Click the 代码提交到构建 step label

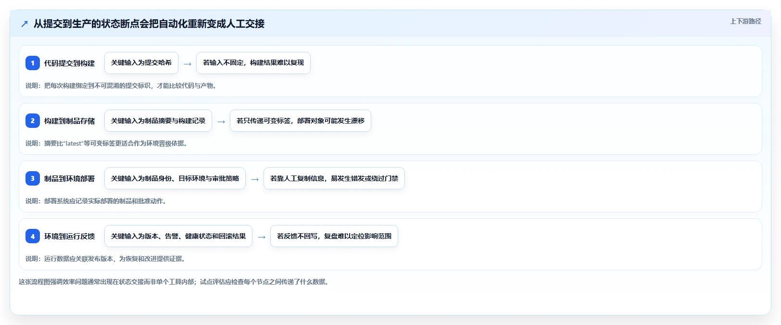[69, 63]
